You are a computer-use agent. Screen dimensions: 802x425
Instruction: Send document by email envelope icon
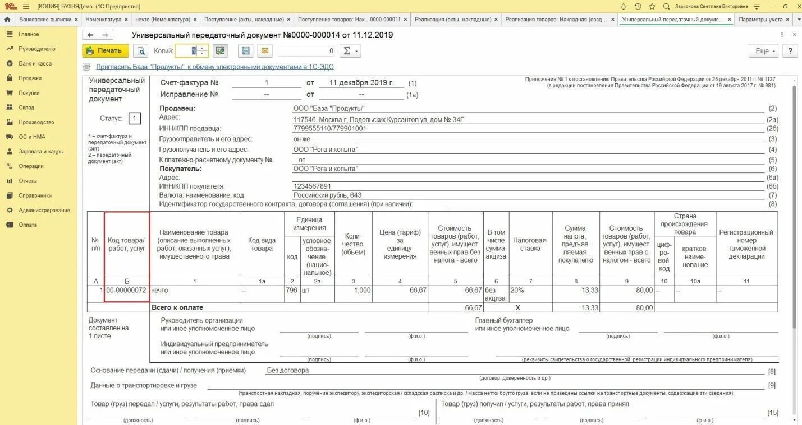point(265,51)
